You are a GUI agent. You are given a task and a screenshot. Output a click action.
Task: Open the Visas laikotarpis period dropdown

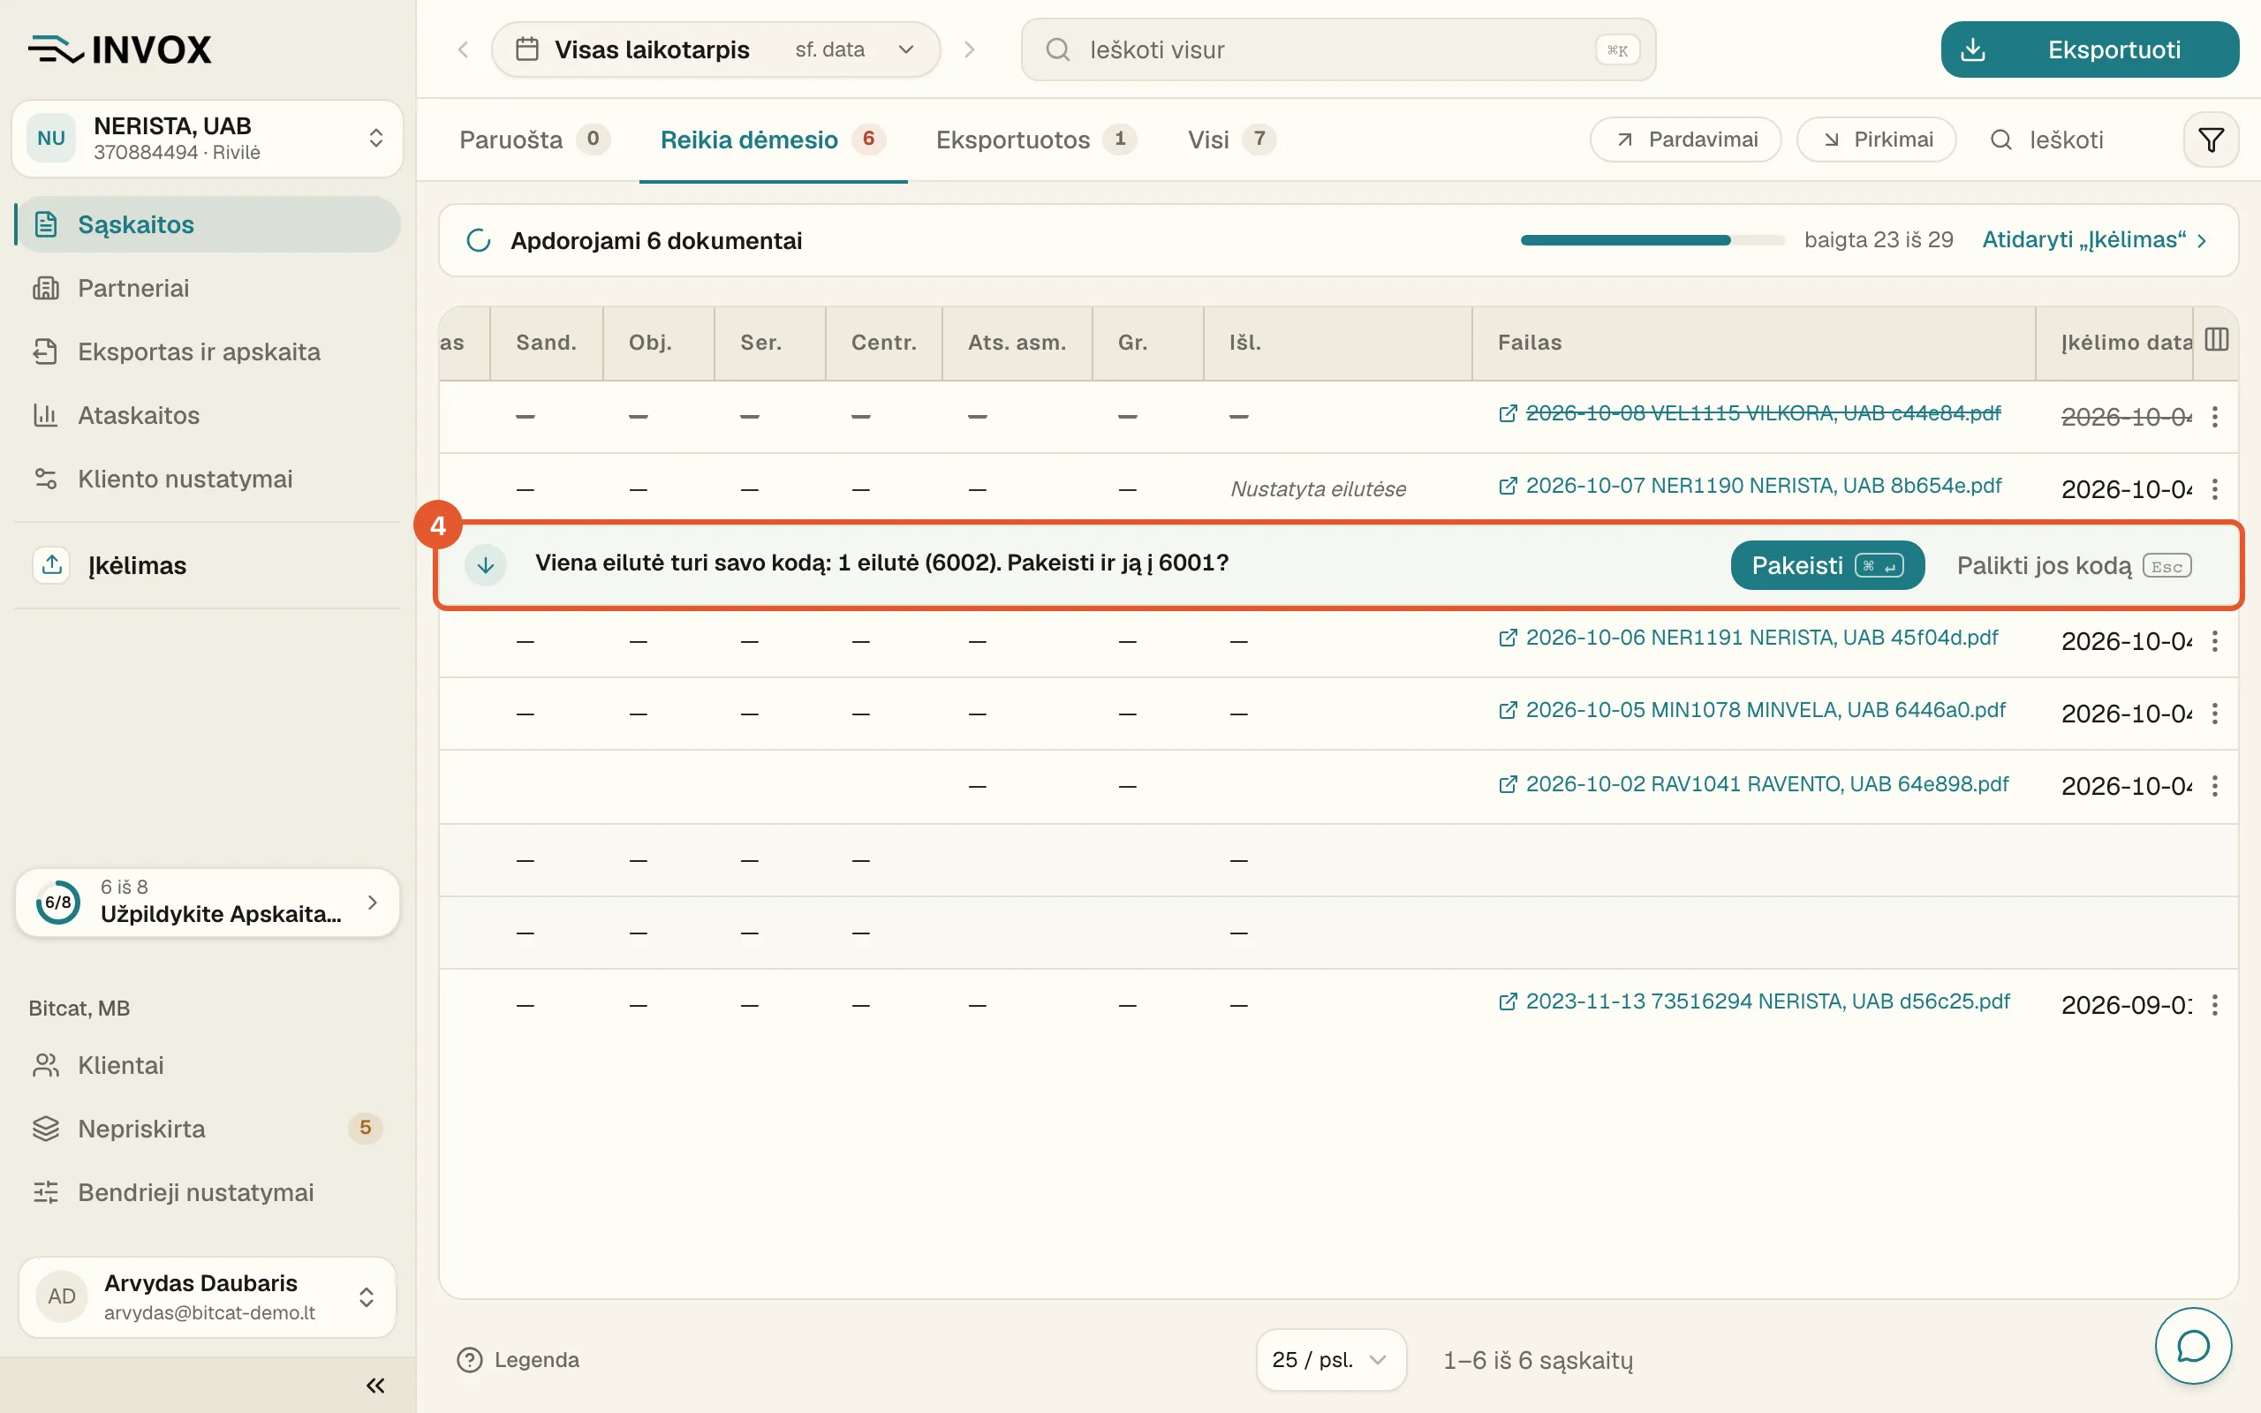(x=715, y=49)
